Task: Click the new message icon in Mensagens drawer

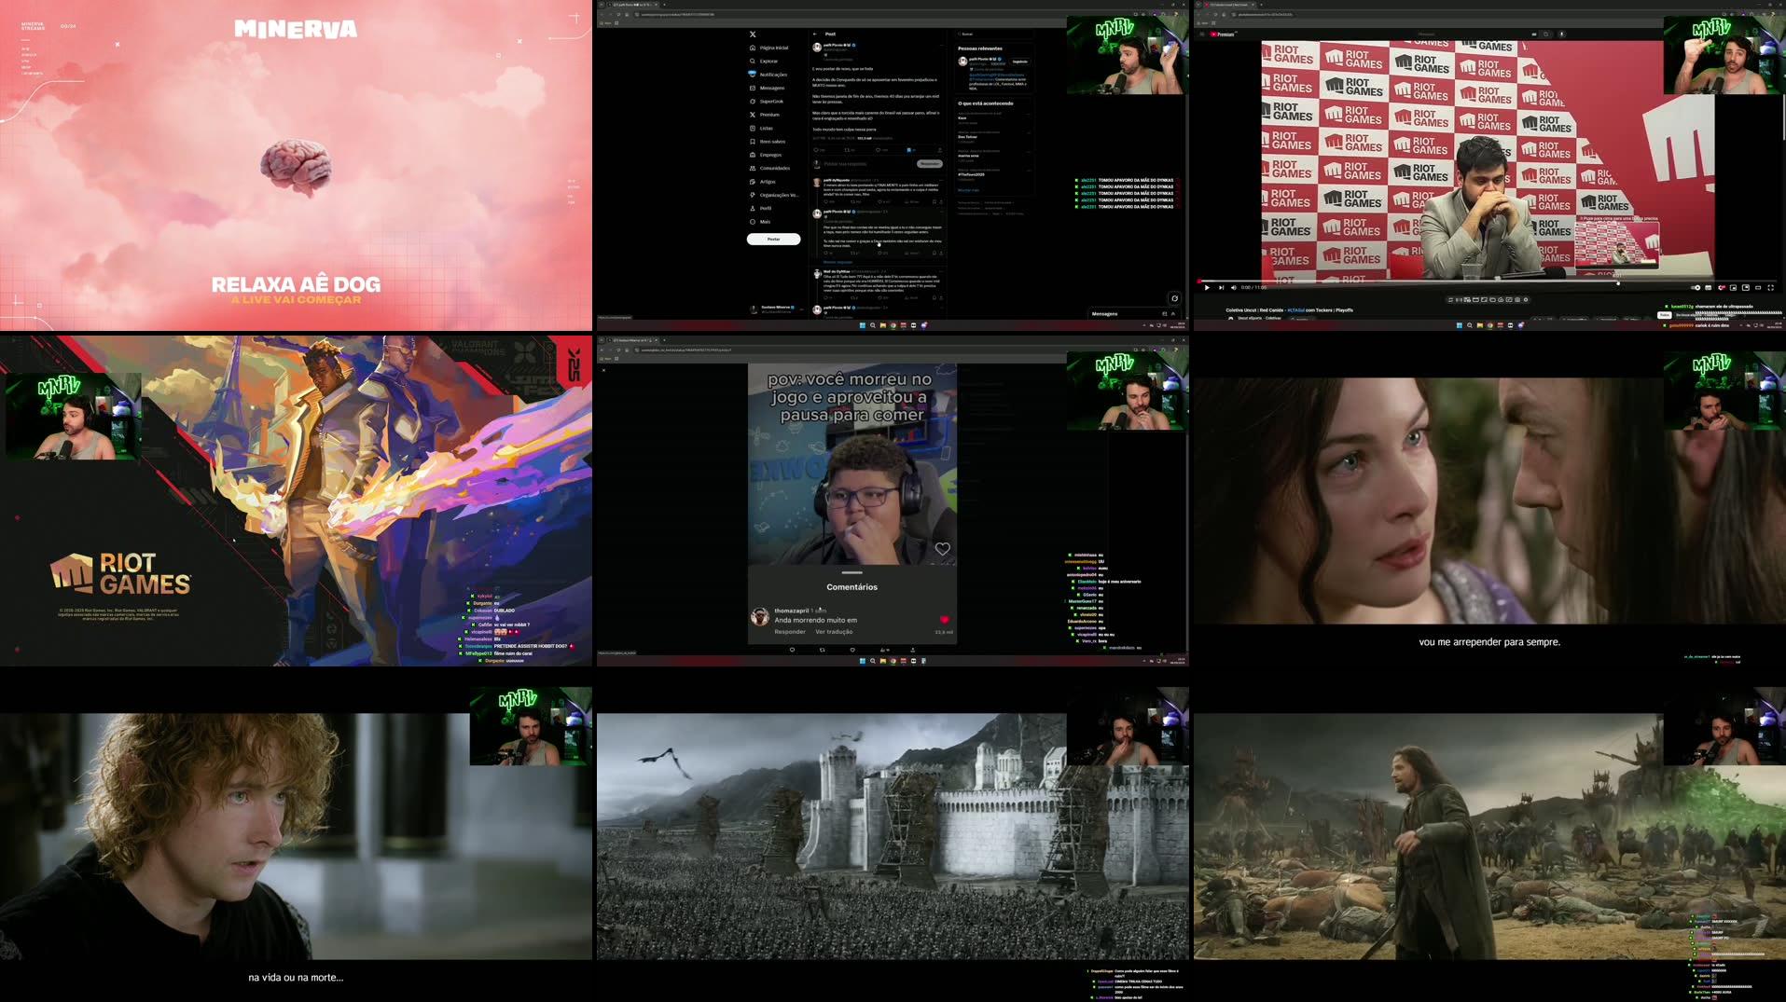Action: (x=1164, y=314)
